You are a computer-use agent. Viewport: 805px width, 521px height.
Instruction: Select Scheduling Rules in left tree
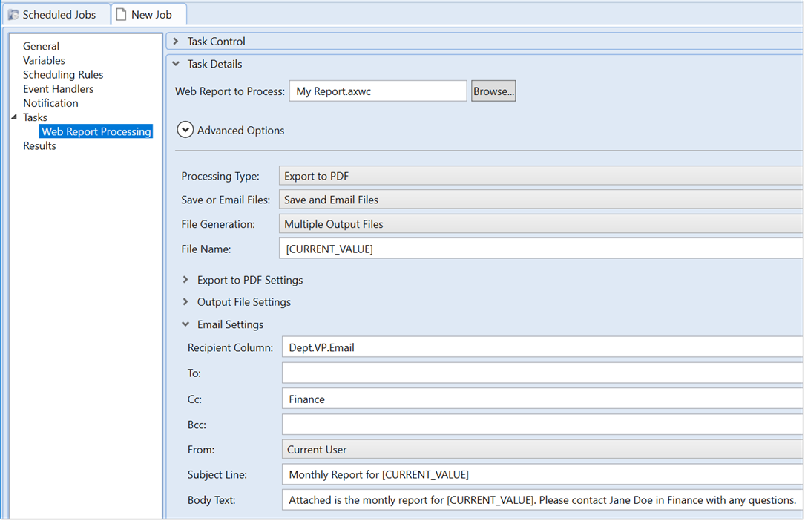(63, 75)
